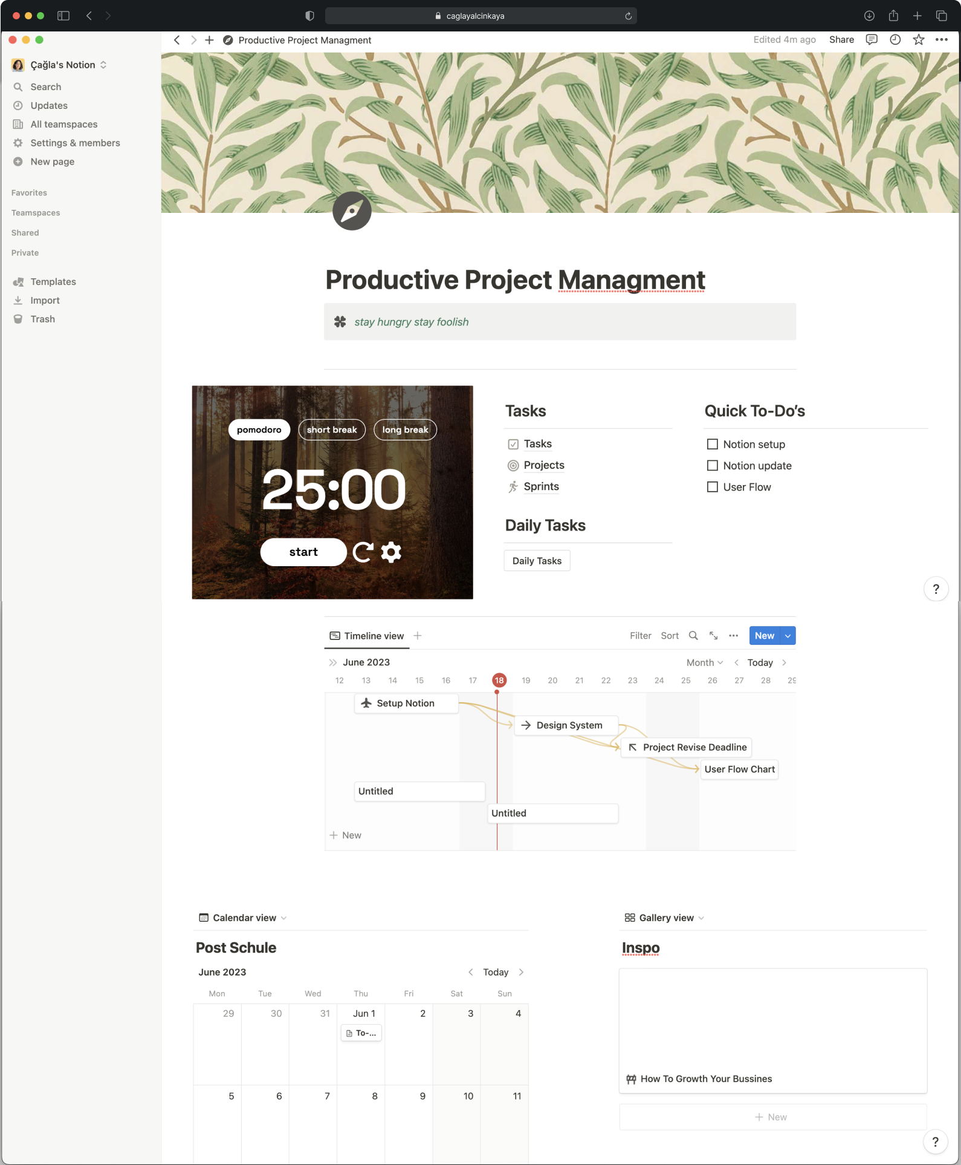The width and height of the screenshot is (961, 1165).
Task: Switch to the Timeline view tab
Action: click(x=367, y=636)
